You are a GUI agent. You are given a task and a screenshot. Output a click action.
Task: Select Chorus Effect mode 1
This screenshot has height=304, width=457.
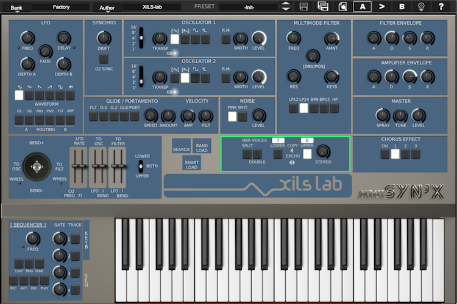[395, 154]
